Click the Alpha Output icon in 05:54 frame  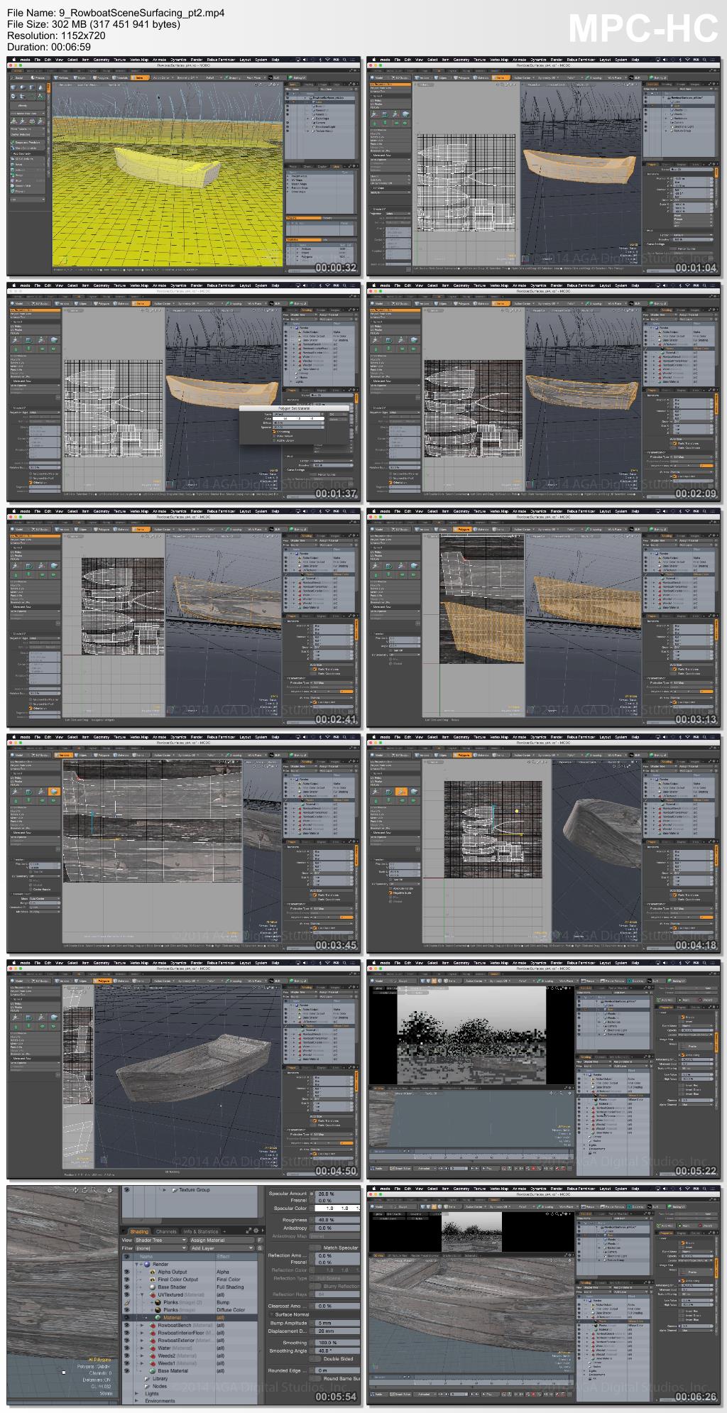pyautogui.click(x=153, y=1272)
